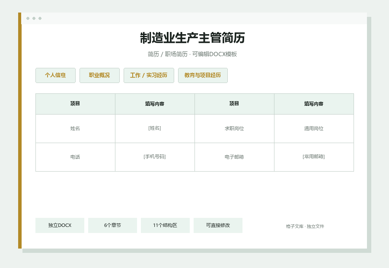The width and height of the screenshot is (389, 268).
Task: Click the [手机号码] placeholder cell
Action: [x=155, y=157]
